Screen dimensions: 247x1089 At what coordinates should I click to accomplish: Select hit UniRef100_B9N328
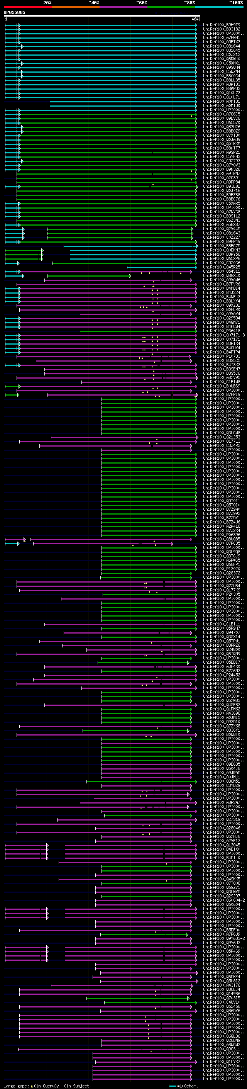[x=222, y=169]
